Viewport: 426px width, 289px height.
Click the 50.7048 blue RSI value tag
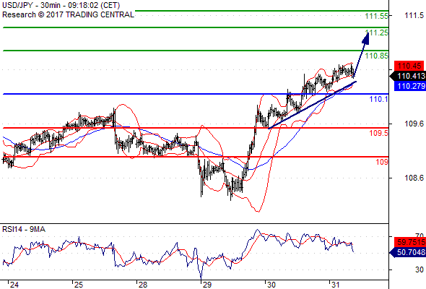click(x=409, y=252)
